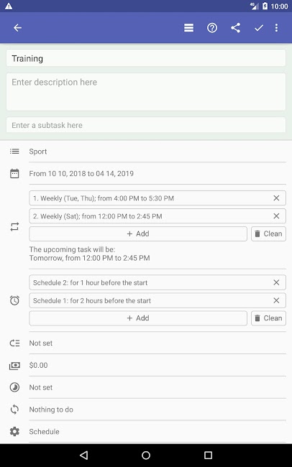Add a new reminder schedule
Viewport: 292px width, 467px height.
[x=138, y=318]
